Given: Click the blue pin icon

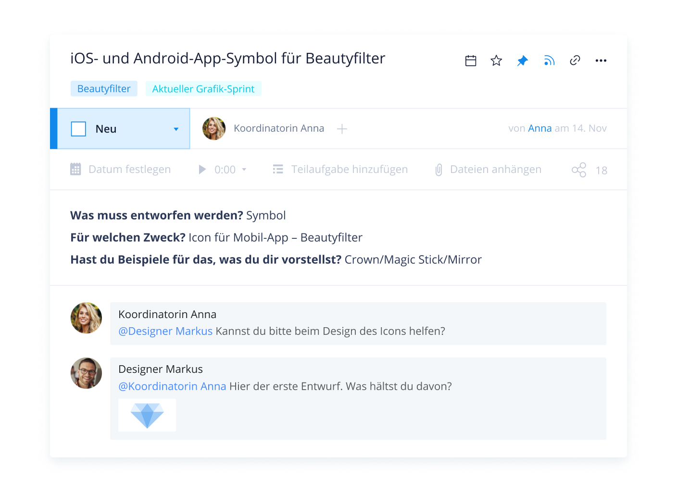Looking at the screenshot, I should click(x=522, y=61).
